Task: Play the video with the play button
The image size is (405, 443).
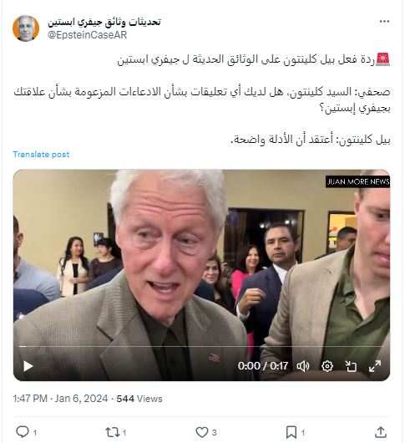Action: (x=28, y=366)
